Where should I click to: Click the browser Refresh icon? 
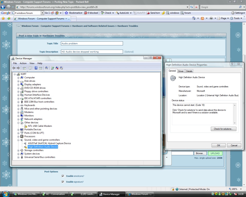(192, 7)
